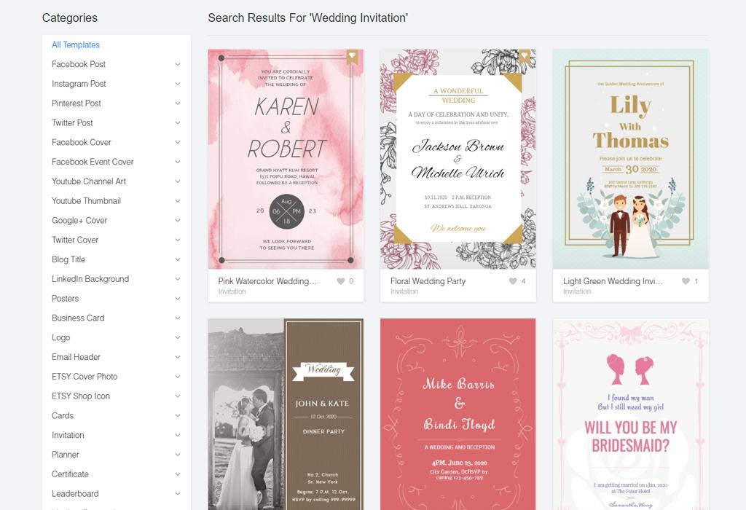Open the Floral Wedding Party title link
Screen dimensions: 746x510
click(428, 281)
